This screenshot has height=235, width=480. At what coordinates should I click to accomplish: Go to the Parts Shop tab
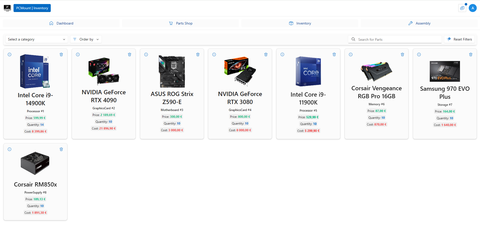pyautogui.click(x=181, y=23)
